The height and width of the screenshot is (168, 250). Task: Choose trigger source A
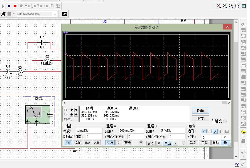pyautogui.click(x=215, y=132)
